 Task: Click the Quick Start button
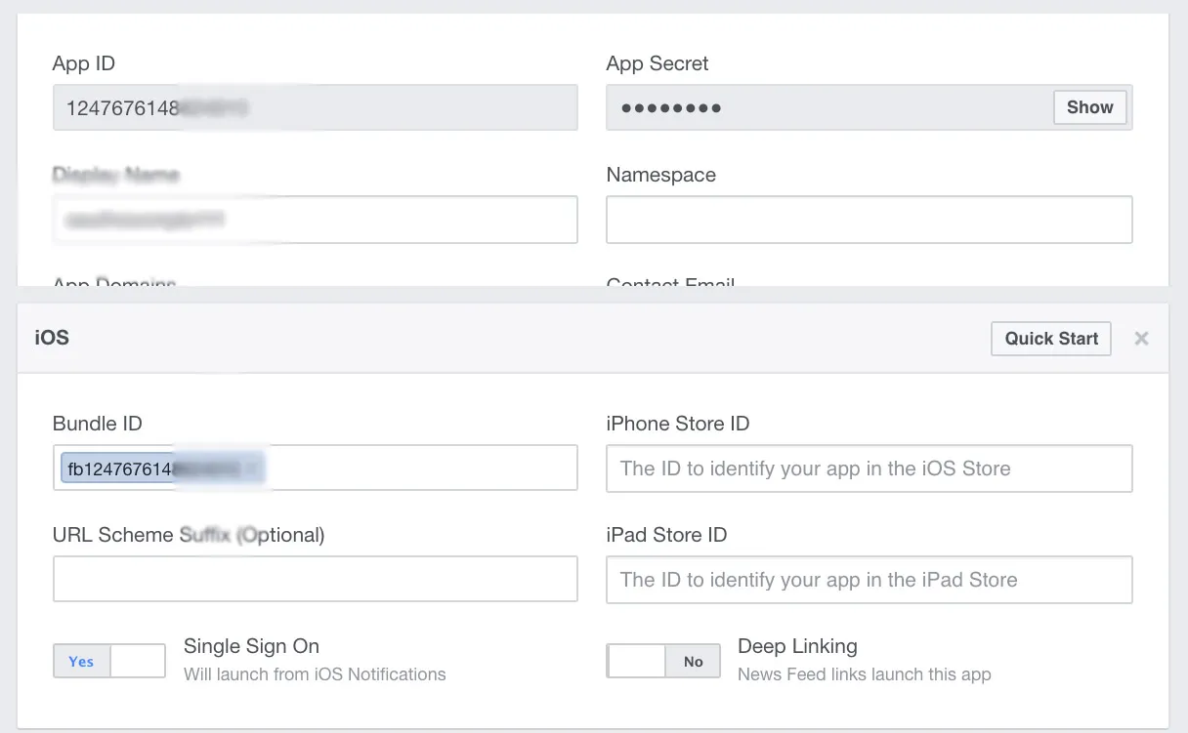(x=1051, y=339)
